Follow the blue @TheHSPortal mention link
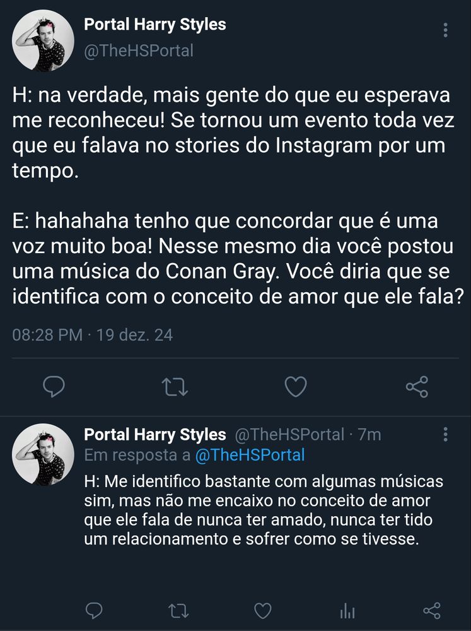 point(250,455)
